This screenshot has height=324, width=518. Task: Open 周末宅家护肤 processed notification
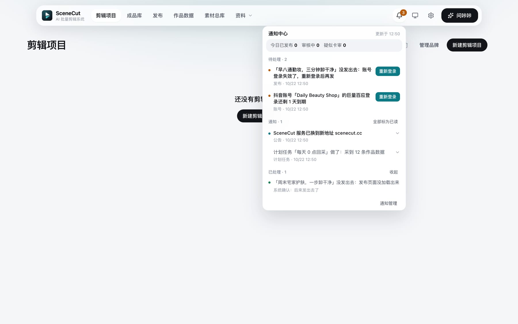(336, 182)
